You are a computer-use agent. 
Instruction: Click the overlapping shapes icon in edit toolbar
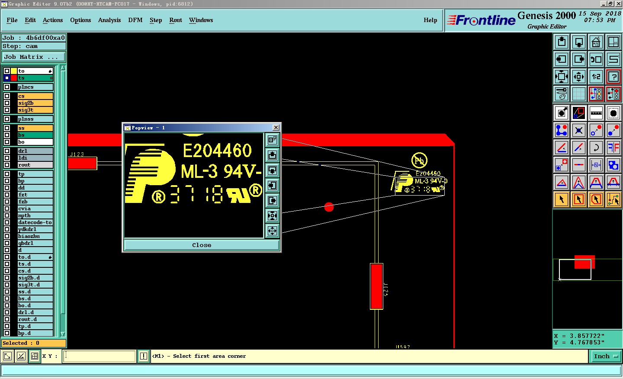(613, 165)
